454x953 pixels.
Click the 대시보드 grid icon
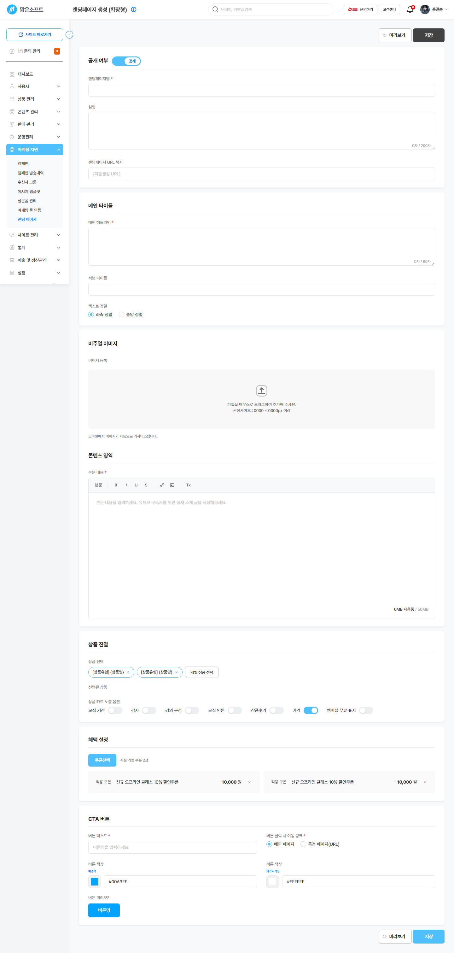click(x=12, y=74)
